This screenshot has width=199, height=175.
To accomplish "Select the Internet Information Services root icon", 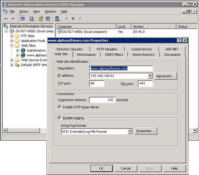I will tap(6, 26).
